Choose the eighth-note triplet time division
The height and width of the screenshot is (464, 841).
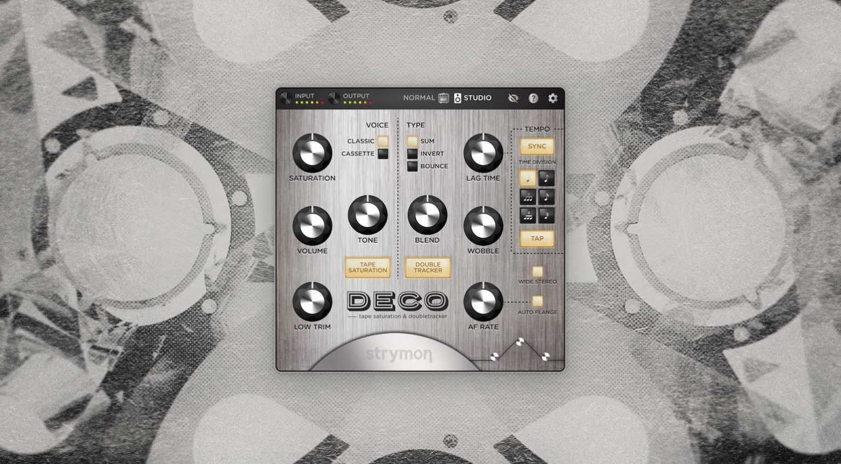pos(528,197)
